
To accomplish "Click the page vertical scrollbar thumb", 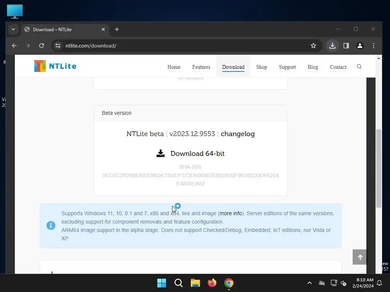I will [x=378, y=168].
